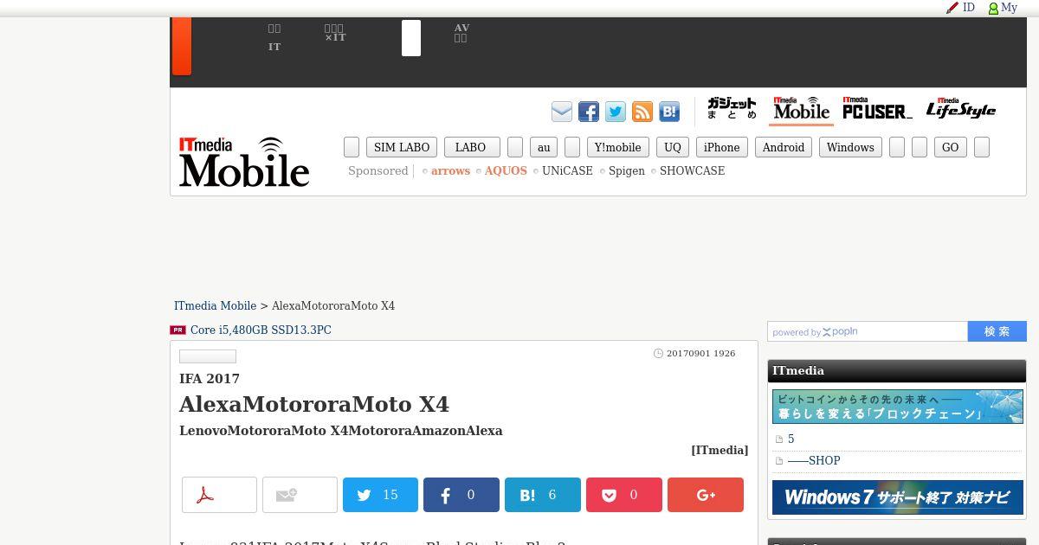Open Y!mobile navigation button
Viewport: 1039px width, 545px height.
[x=618, y=147]
